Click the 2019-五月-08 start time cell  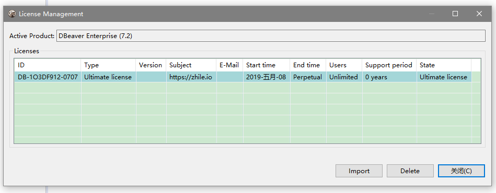tap(267, 77)
